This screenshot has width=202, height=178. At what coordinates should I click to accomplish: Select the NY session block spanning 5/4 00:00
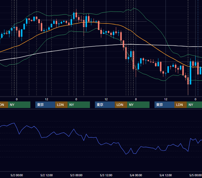138,105
